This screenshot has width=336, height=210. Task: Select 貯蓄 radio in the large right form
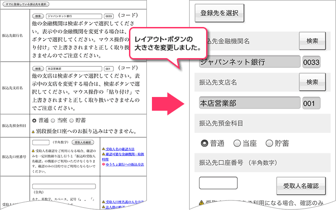point(269,143)
